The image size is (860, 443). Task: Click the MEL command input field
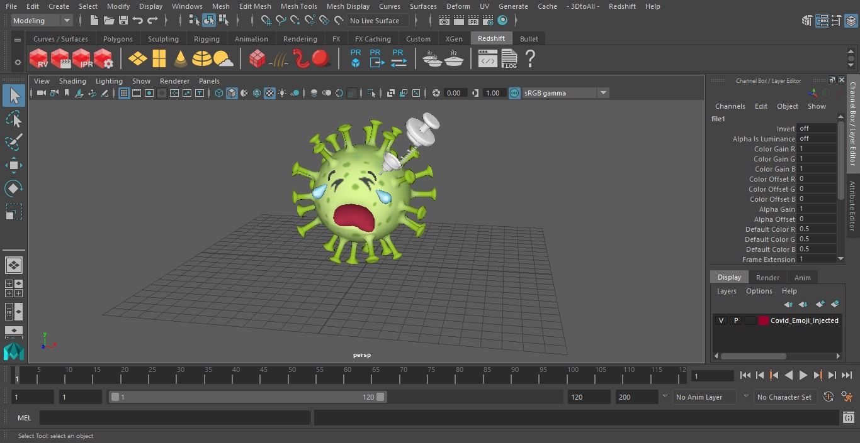click(174, 418)
